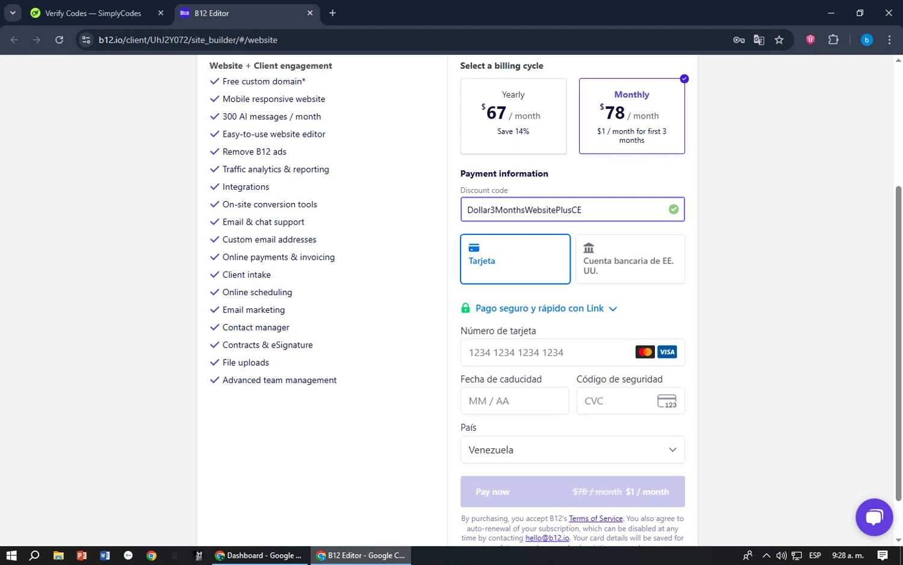Open File Explorer from taskbar
This screenshot has width=903, height=565.
click(x=58, y=555)
